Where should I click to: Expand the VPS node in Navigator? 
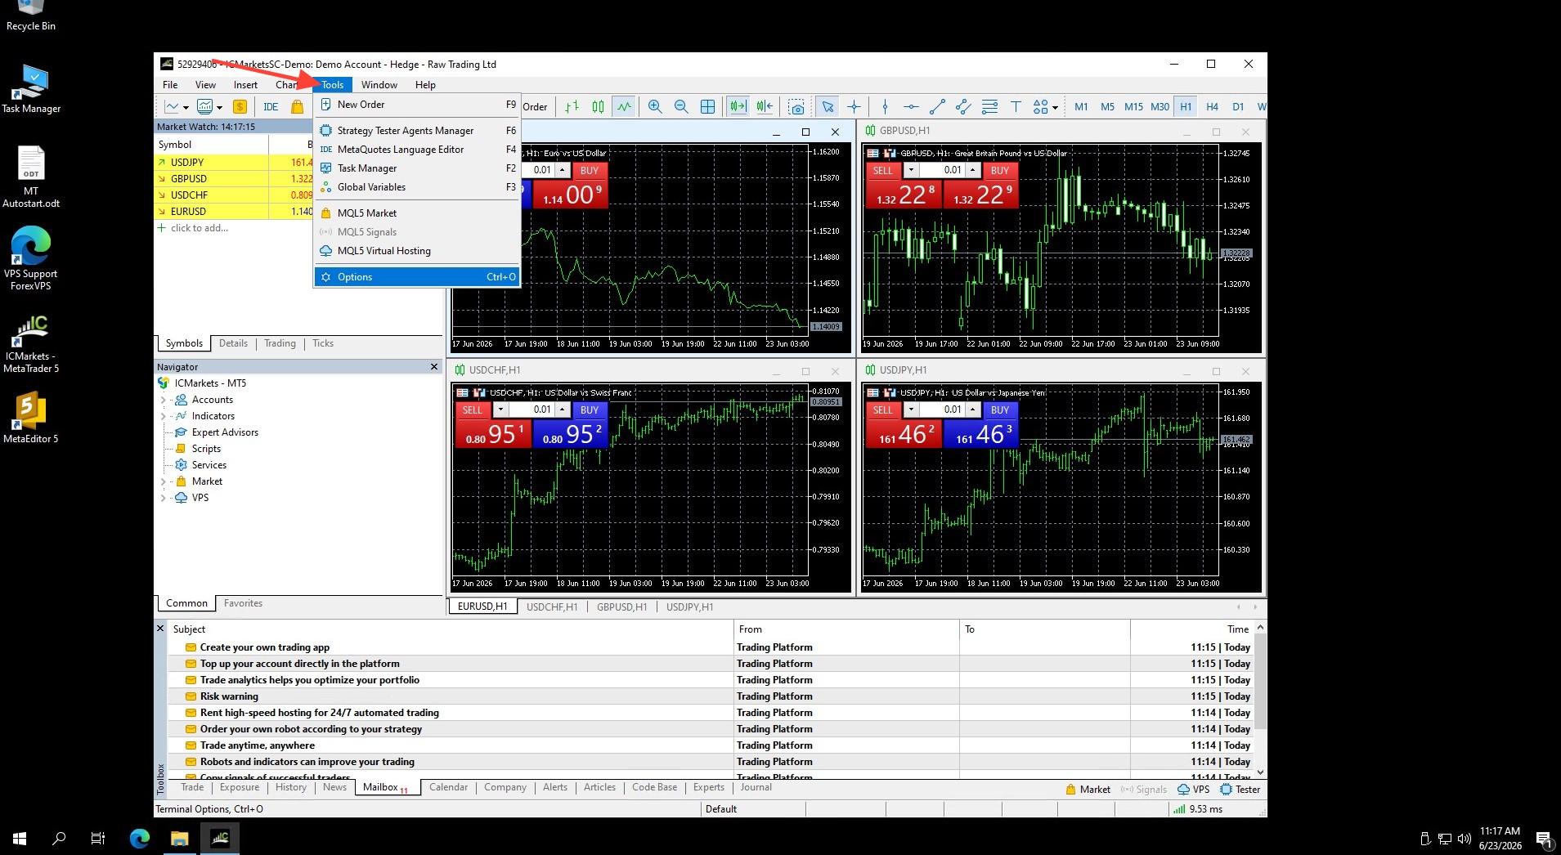click(x=163, y=499)
